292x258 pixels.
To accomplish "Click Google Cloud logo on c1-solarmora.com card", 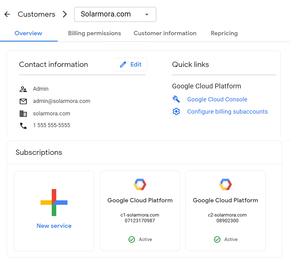I will (140, 185).
